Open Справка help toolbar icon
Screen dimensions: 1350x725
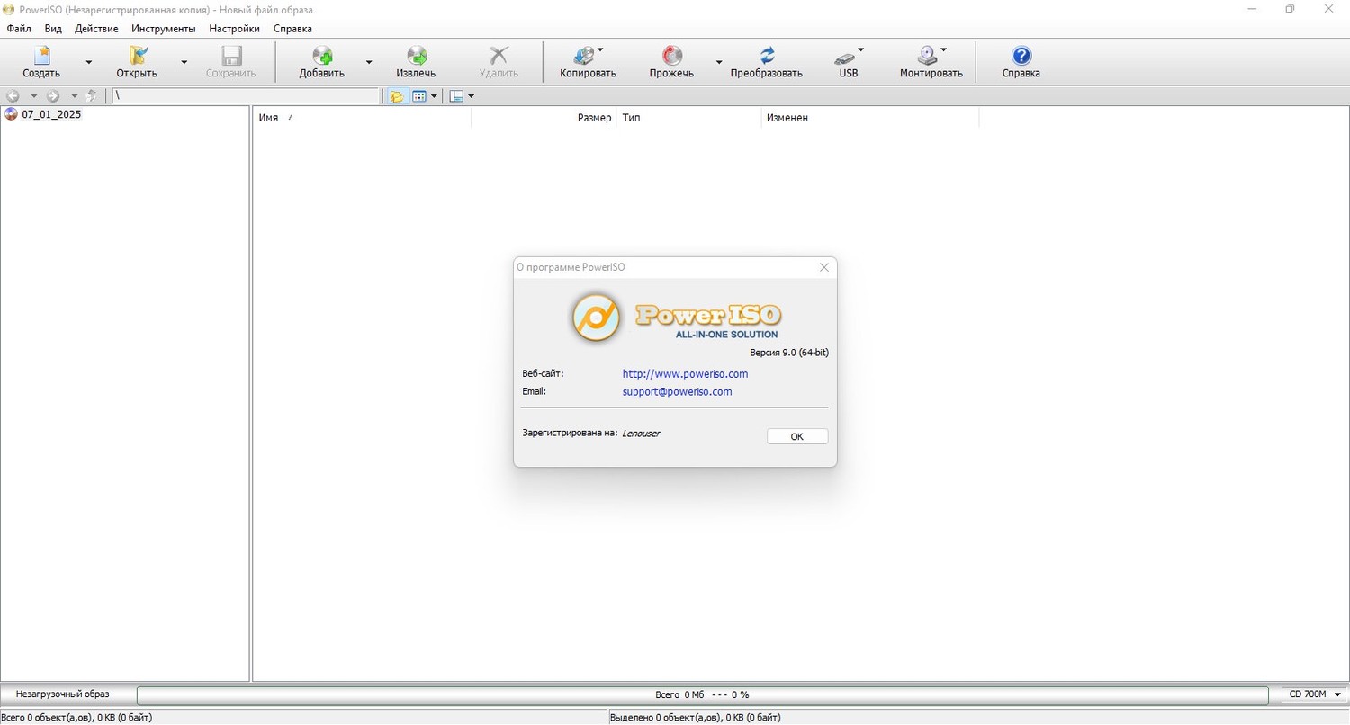[1021, 62]
